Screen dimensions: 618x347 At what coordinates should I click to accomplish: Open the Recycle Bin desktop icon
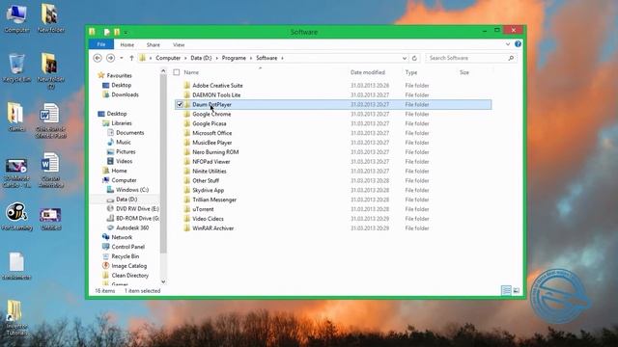[16, 68]
